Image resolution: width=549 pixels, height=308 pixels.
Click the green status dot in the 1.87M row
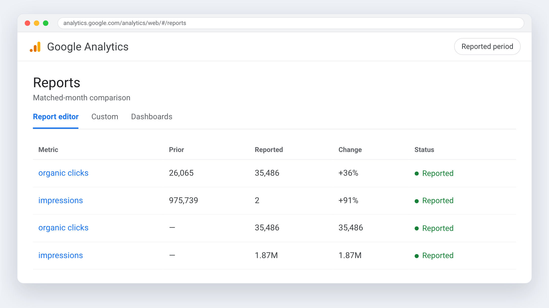pos(417,256)
